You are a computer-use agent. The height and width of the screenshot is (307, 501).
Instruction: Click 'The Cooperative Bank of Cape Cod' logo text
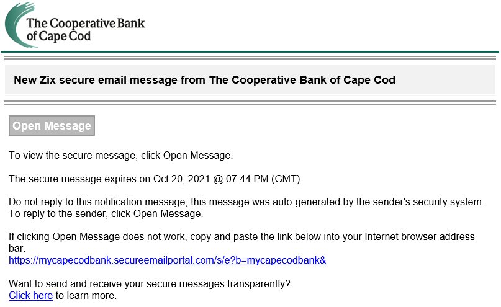tap(86, 29)
